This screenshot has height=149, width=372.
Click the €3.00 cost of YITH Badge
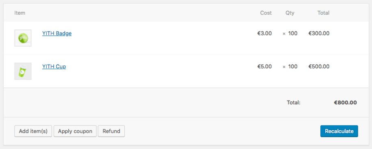click(265, 33)
